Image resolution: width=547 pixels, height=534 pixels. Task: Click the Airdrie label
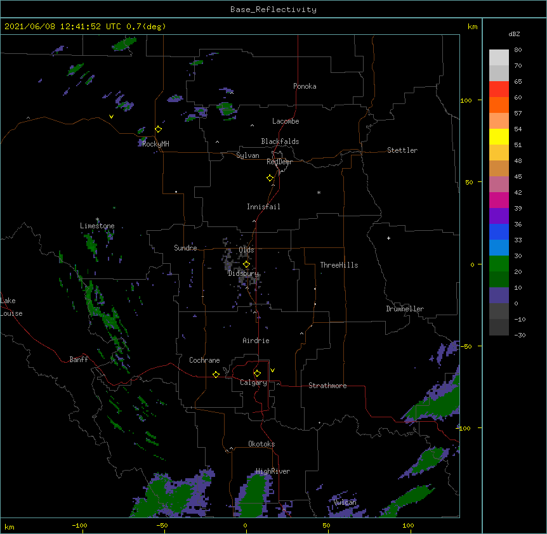pos(256,341)
